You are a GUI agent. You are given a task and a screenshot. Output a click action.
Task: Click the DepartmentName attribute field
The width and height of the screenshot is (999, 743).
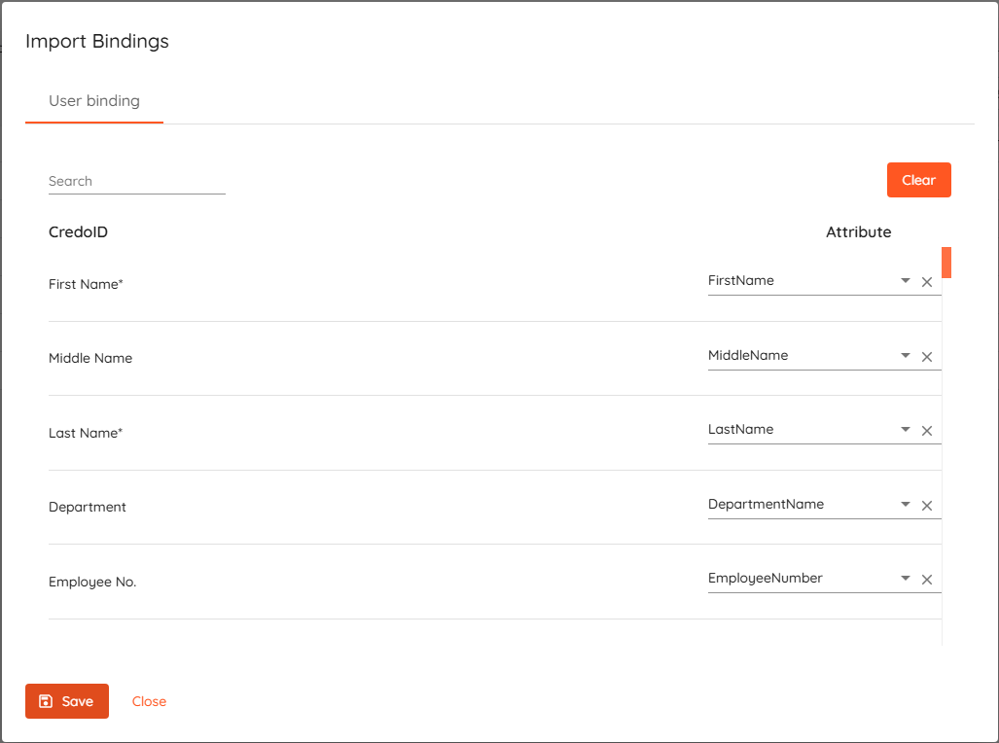(x=798, y=505)
